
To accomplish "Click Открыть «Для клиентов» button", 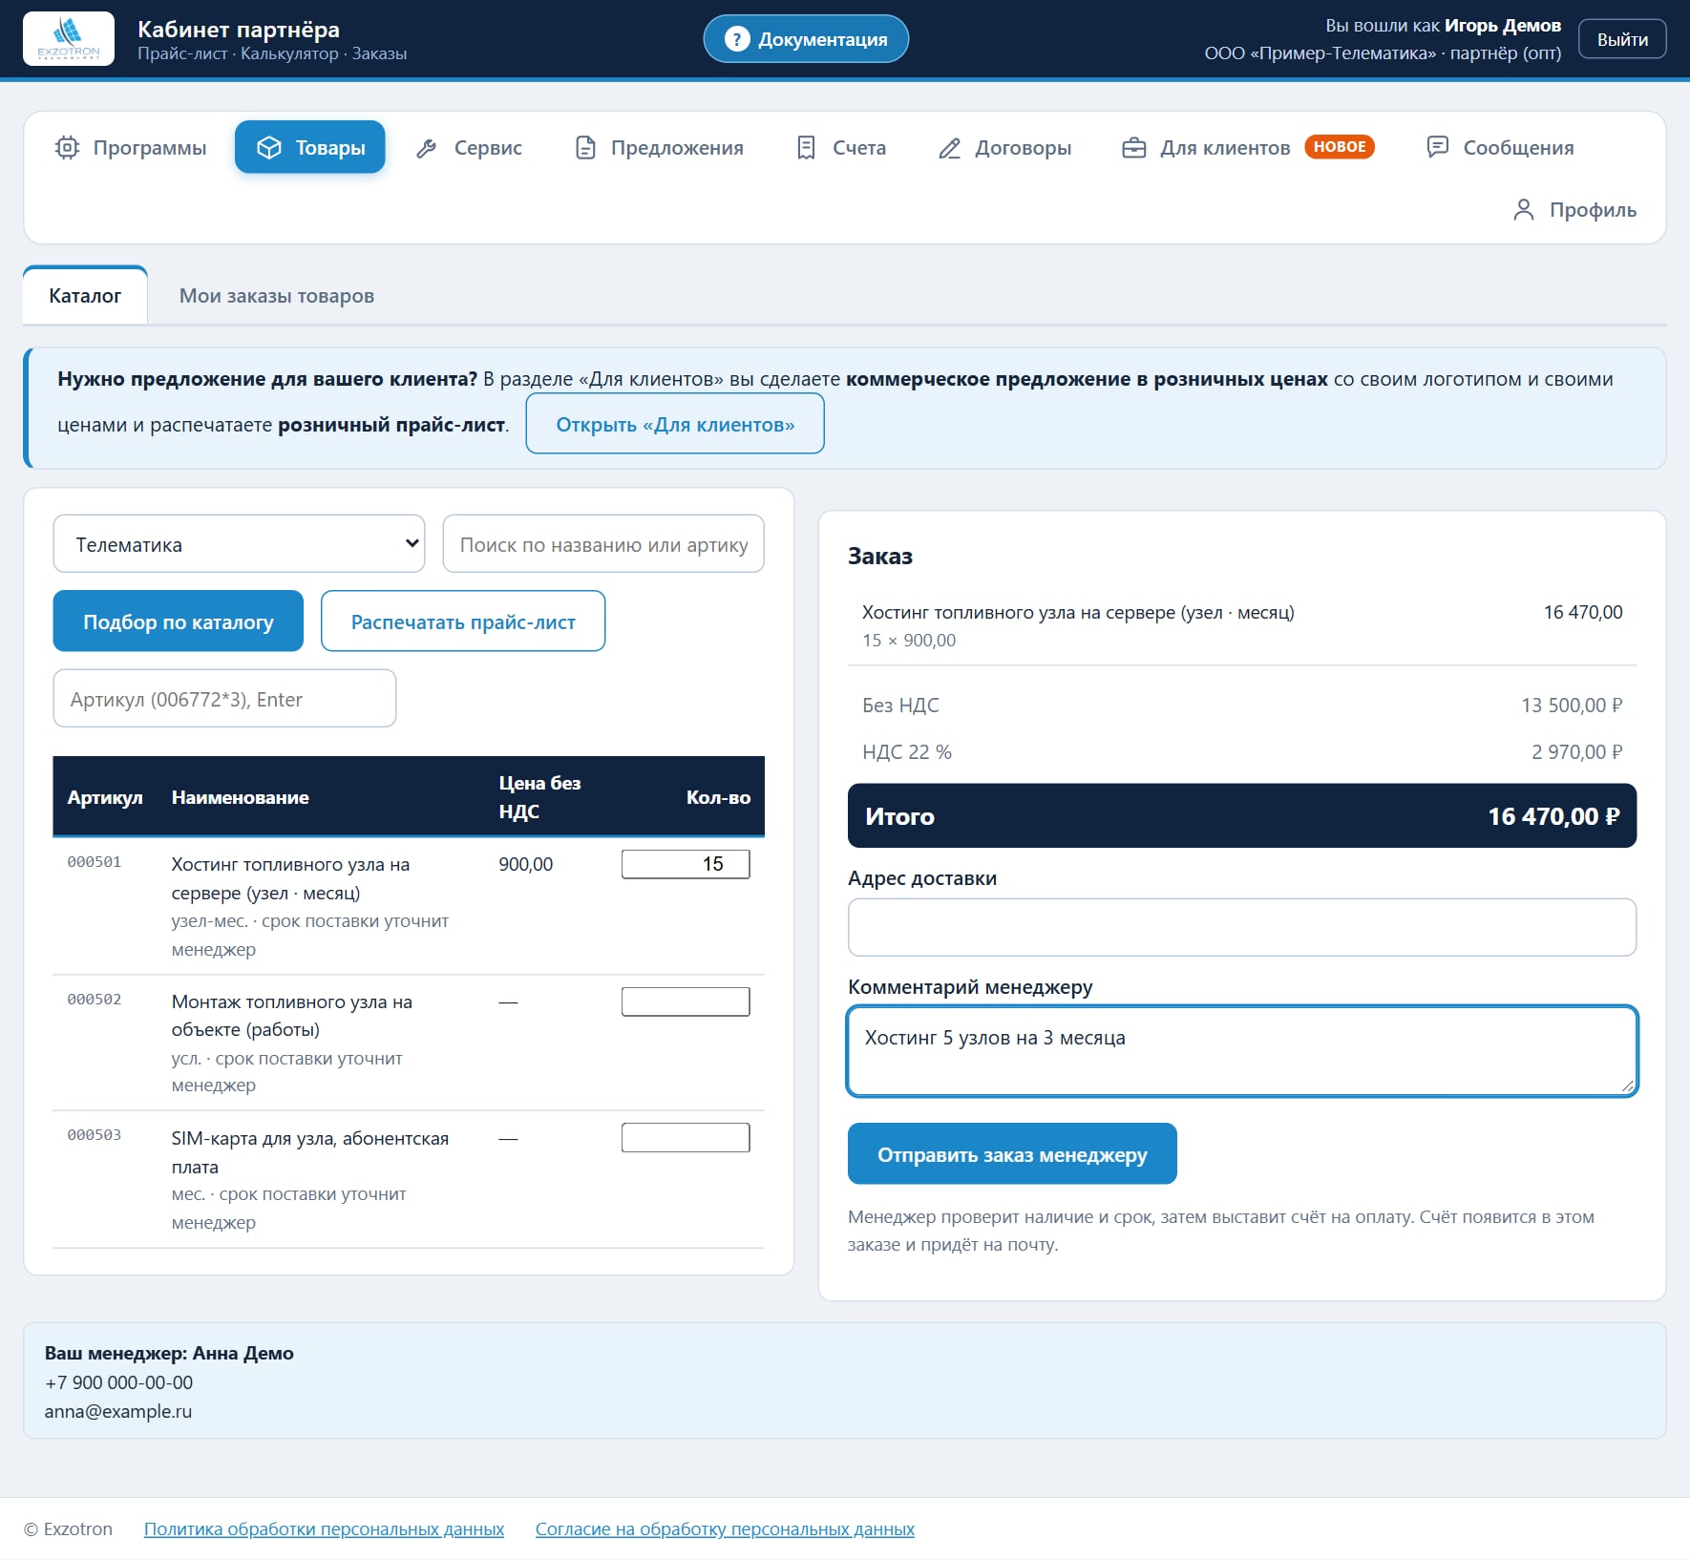I will (x=675, y=424).
